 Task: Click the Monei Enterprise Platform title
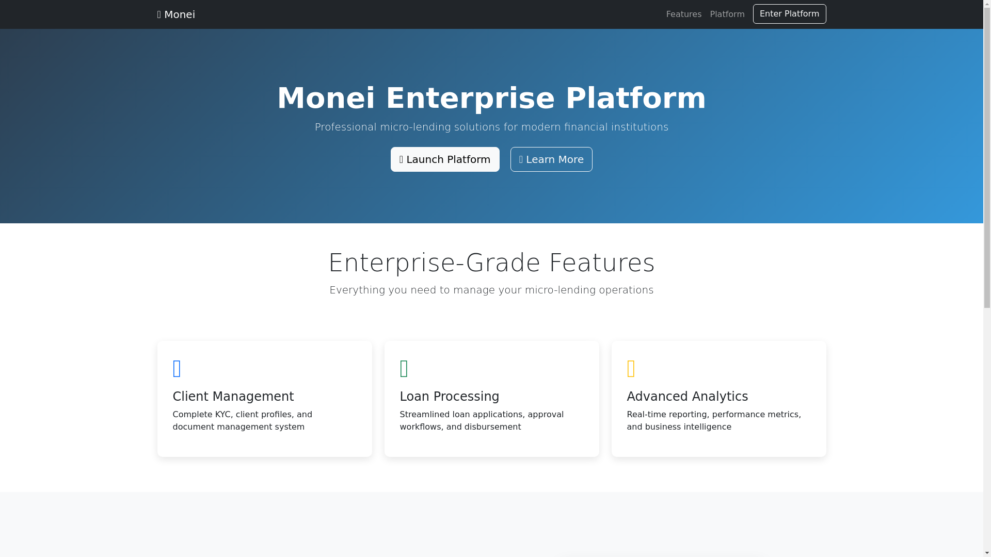(x=491, y=98)
